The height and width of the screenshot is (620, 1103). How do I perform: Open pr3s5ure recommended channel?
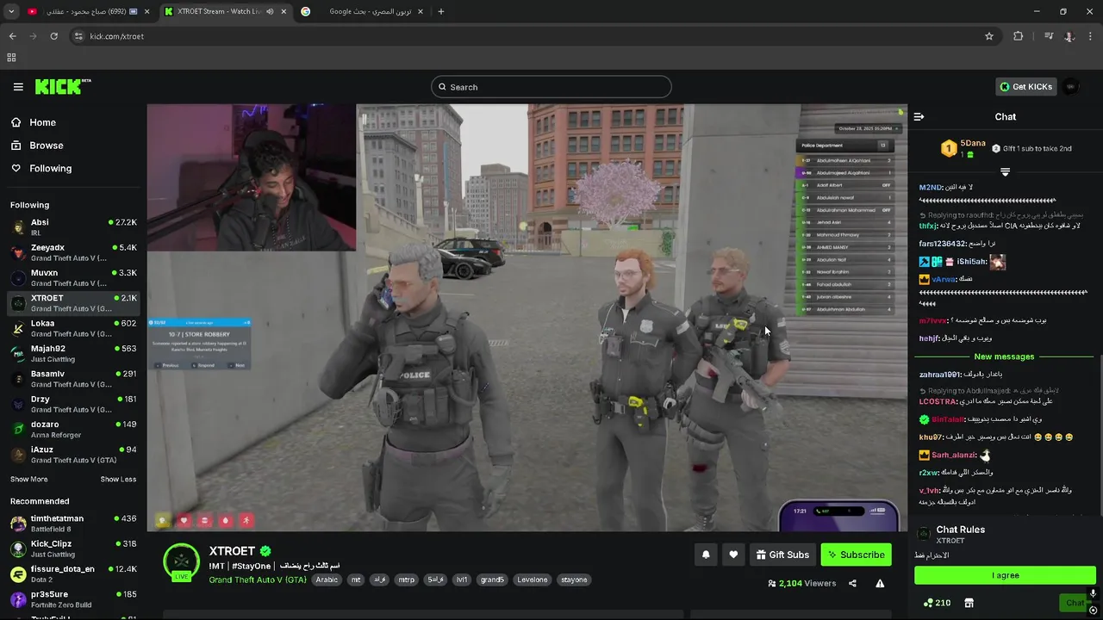[73, 598]
